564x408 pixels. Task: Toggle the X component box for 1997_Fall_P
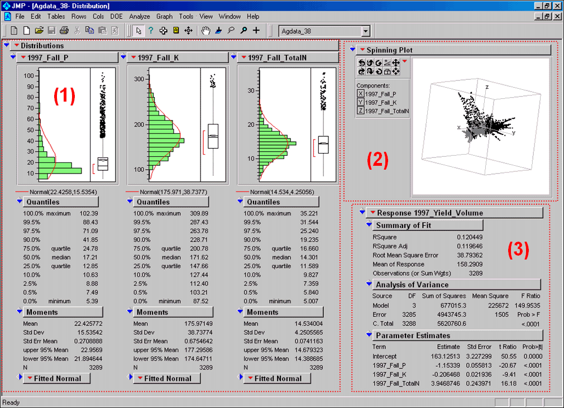(x=360, y=94)
